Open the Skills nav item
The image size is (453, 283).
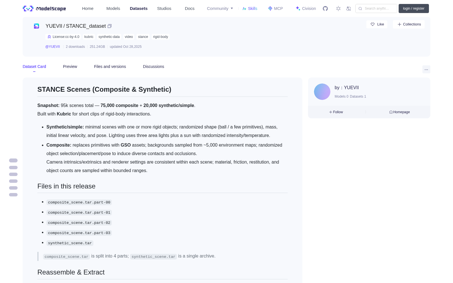[x=250, y=8]
